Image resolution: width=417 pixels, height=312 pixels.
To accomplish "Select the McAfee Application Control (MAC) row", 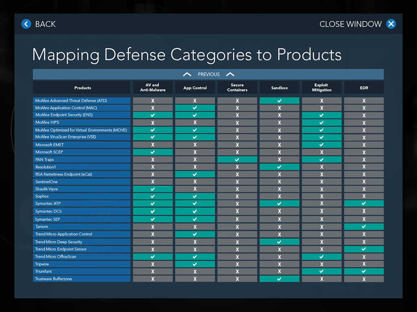I will [81, 108].
